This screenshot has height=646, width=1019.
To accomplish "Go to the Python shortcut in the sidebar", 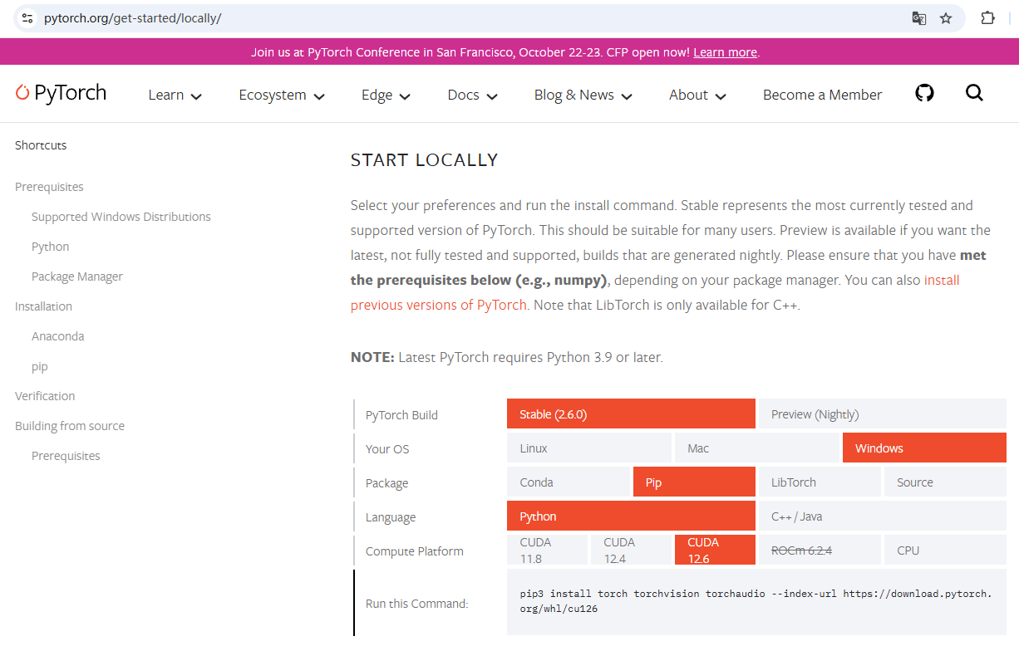I will (x=51, y=247).
